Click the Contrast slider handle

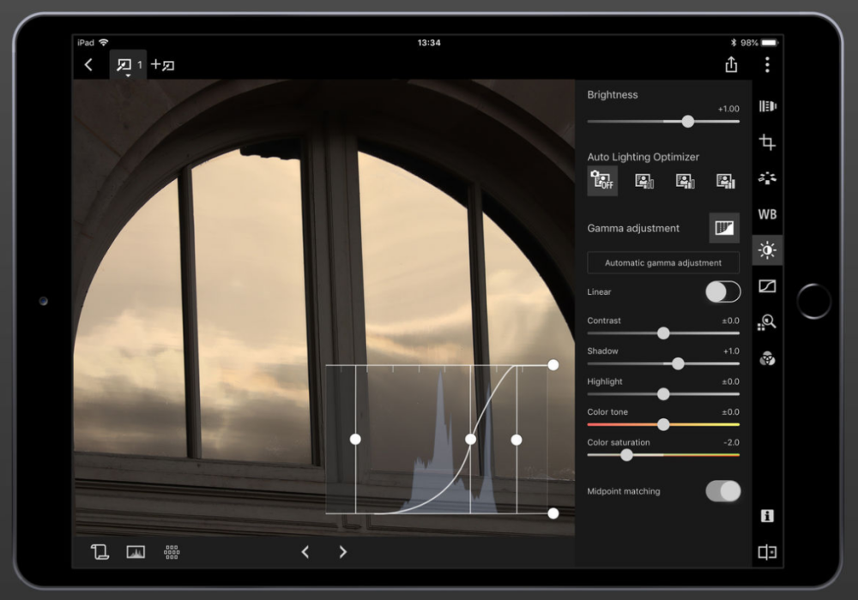pyautogui.click(x=663, y=333)
